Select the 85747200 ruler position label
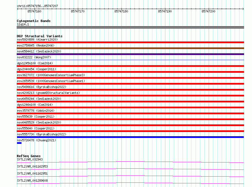The width and height of the screenshot is (252, 187). coord(208,11)
